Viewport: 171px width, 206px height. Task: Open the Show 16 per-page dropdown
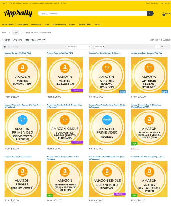click(99, 47)
